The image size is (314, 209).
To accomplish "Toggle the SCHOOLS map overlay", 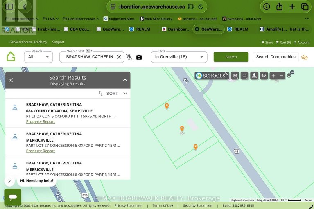I will [210, 76].
